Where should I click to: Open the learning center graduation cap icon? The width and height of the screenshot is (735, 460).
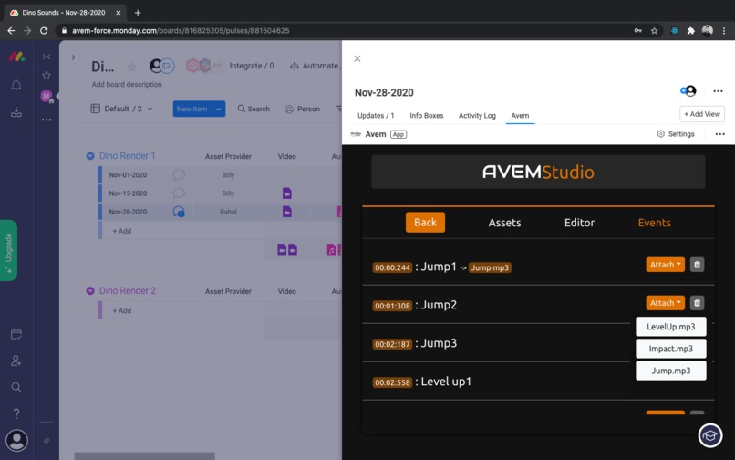[x=710, y=435]
